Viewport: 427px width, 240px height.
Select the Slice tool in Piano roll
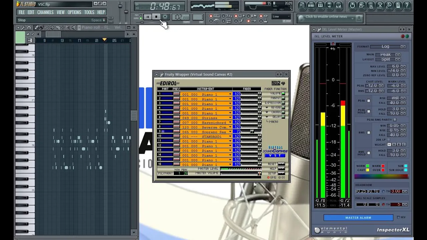tap(57, 28)
